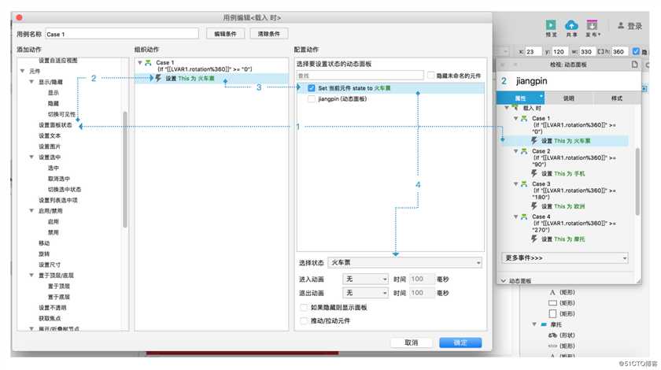
Task: Collapse the 启用/禁用 group
Action: point(31,210)
